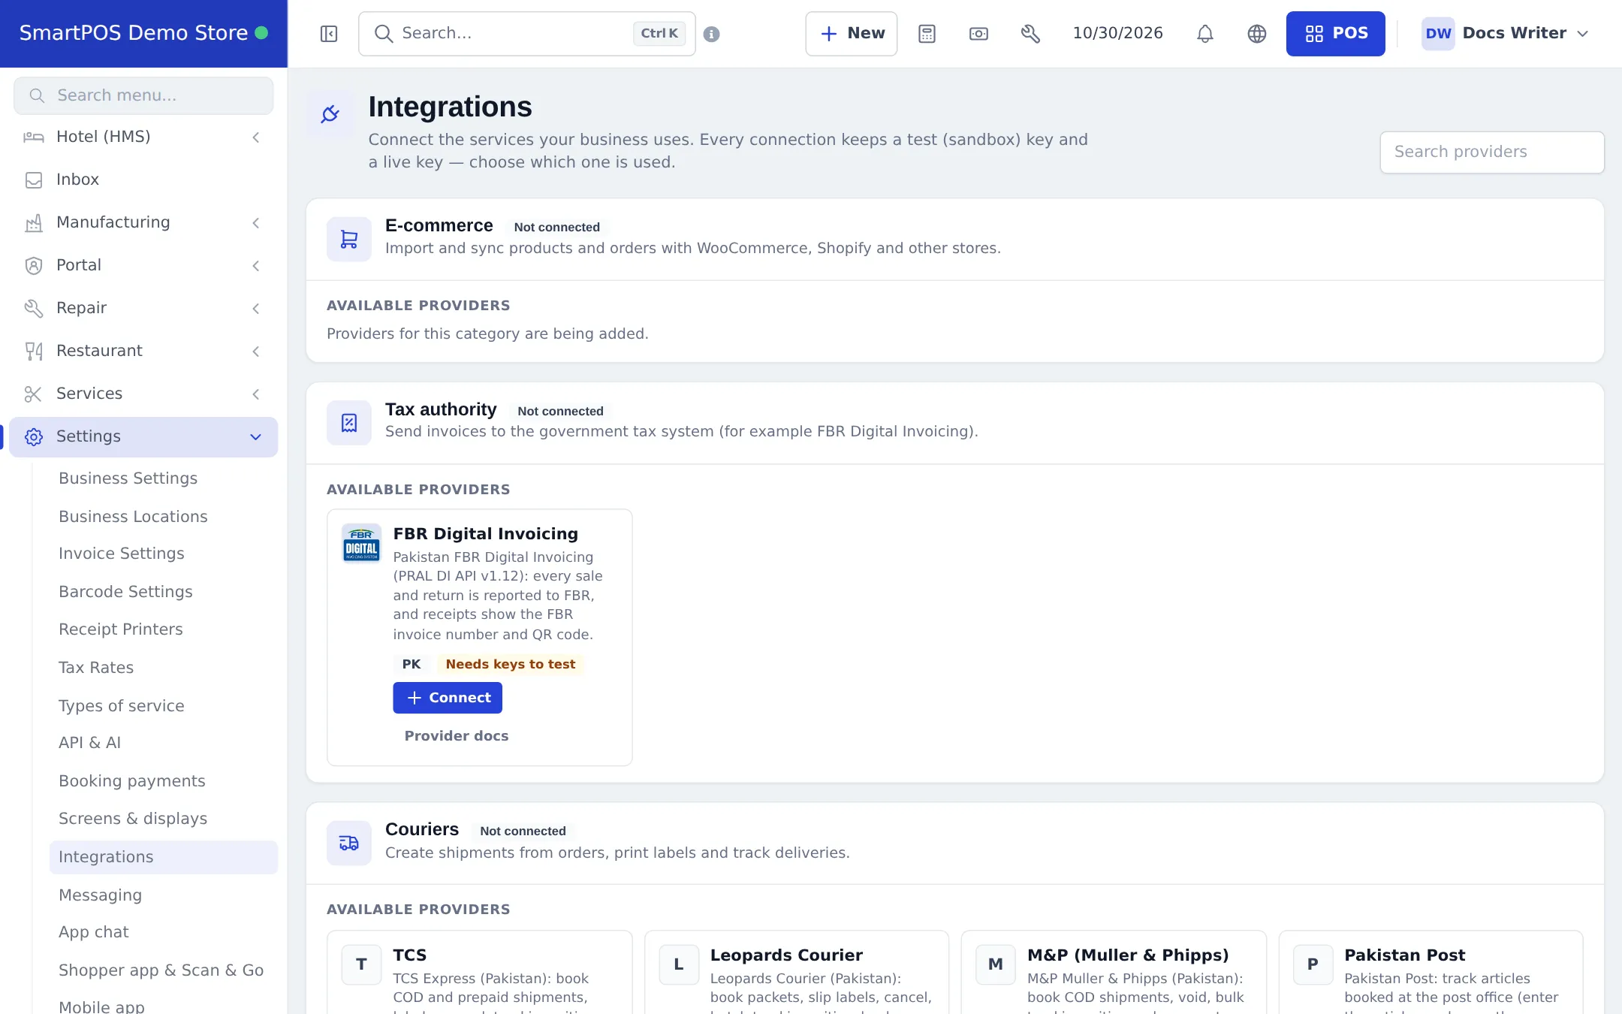
Task: Click the Inbox tray icon
Action: [34, 180]
